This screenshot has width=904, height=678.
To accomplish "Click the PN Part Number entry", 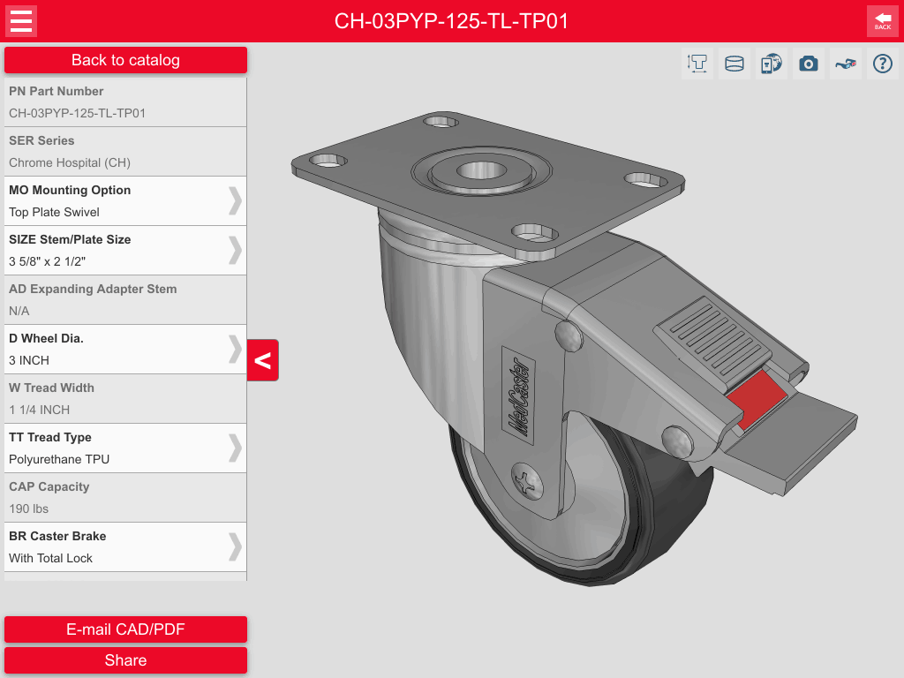I will [x=125, y=102].
